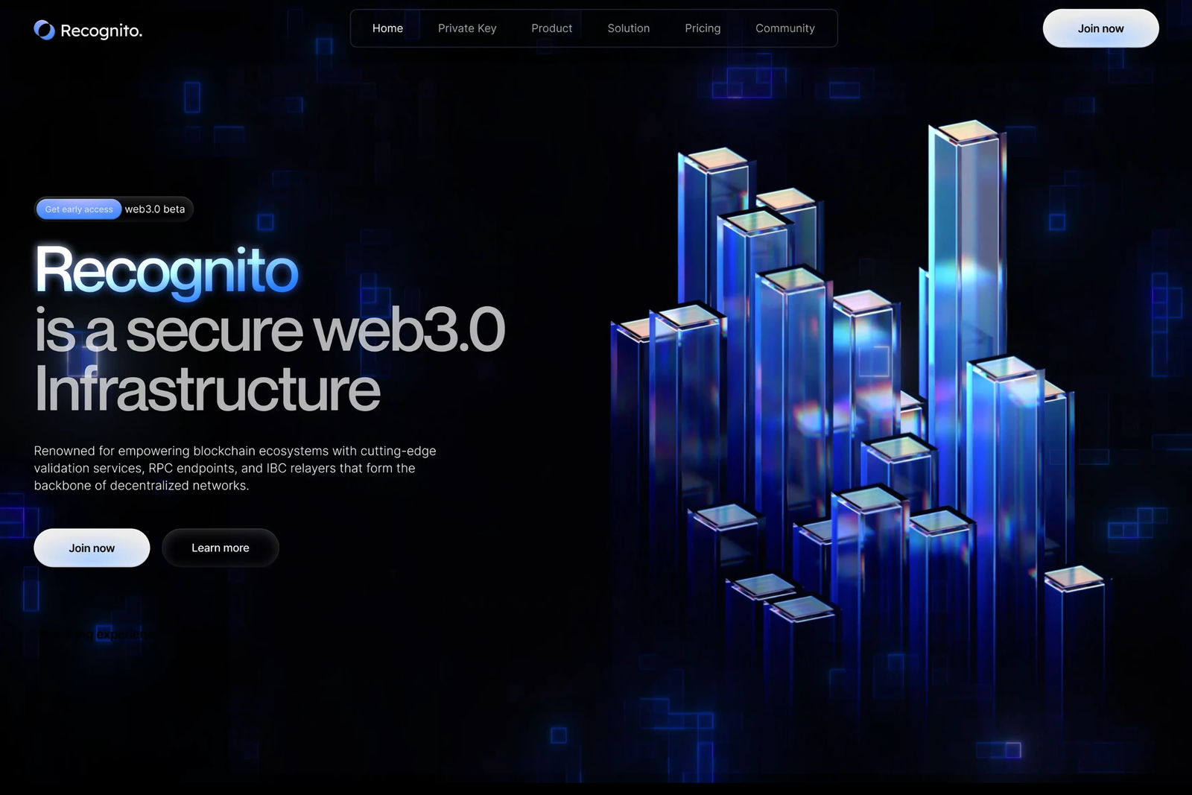This screenshot has width=1192, height=795.
Task: Click the Learn more button
Action: tap(220, 548)
